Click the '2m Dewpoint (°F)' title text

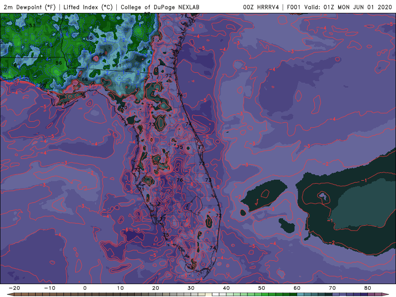30,7
